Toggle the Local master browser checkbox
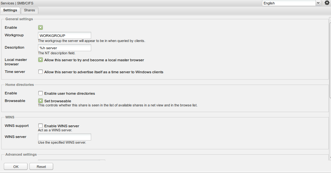Image resolution: width=331 pixels, height=173 pixels. tap(41, 60)
